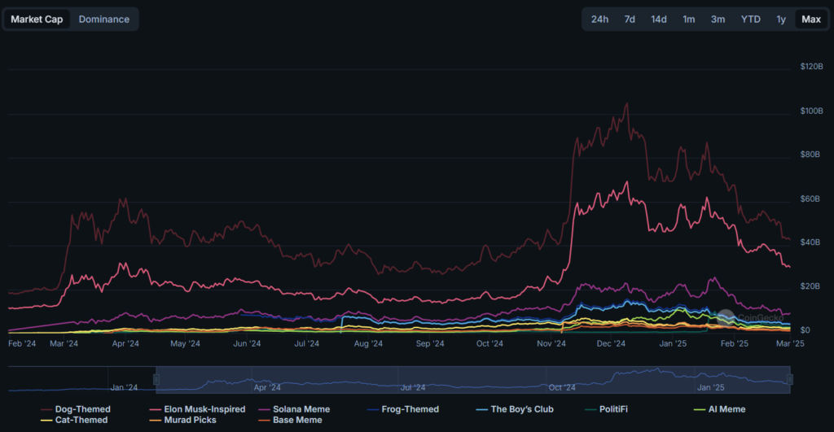Click the left navigator range handle
The height and width of the screenshot is (432, 834).
[x=156, y=380]
